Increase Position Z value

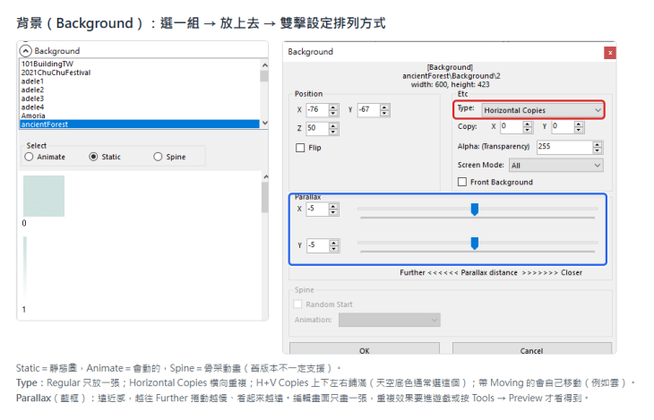pos(333,125)
